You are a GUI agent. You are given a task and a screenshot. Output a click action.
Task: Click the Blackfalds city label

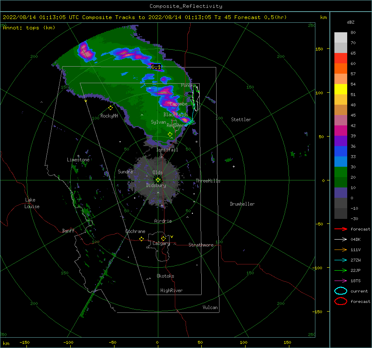176,115
